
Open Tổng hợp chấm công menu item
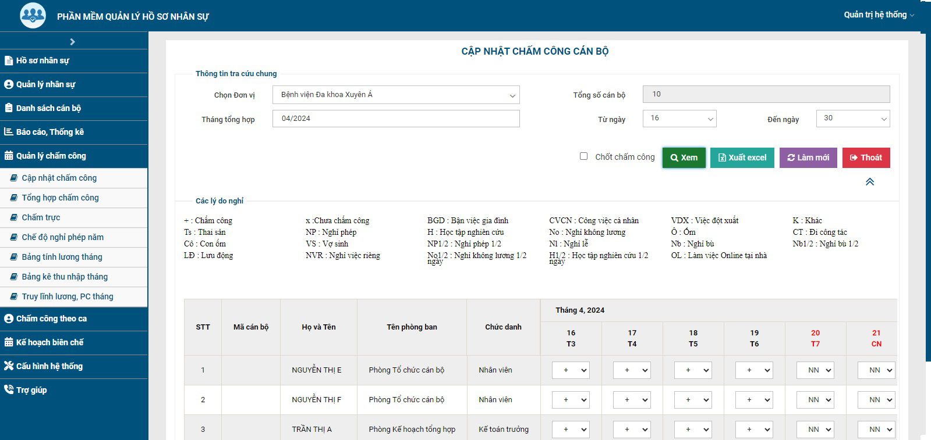pyautogui.click(x=60, y=198)
